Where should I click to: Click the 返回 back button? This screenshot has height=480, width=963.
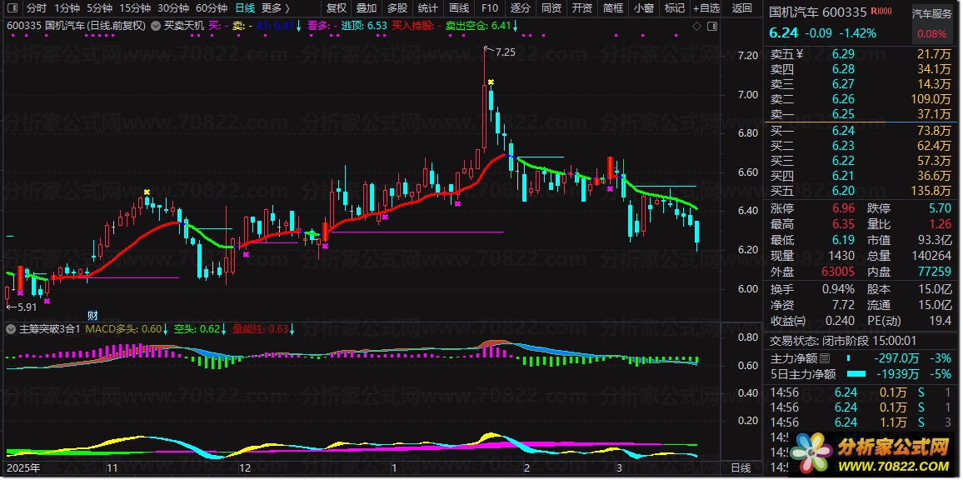pyautogui.click(x=742, y=8)
